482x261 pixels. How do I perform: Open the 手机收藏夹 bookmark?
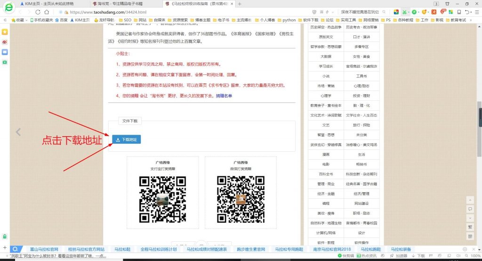(x=41, y=20)
